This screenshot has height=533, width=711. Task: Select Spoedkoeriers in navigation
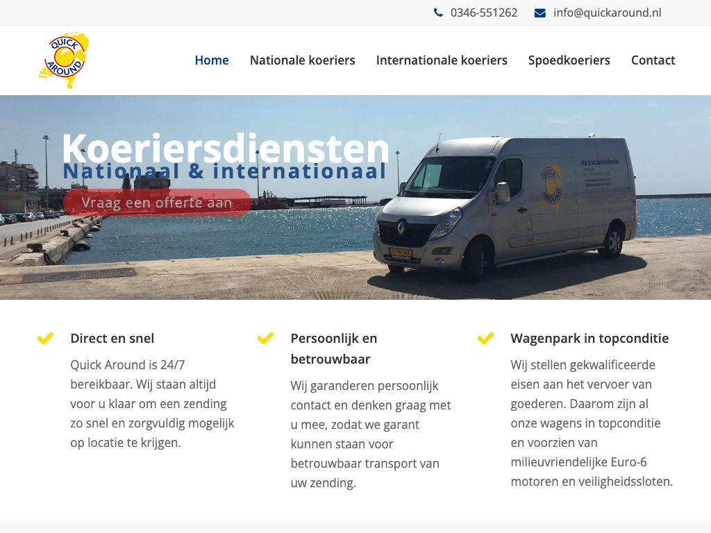(x=569, y=60)
